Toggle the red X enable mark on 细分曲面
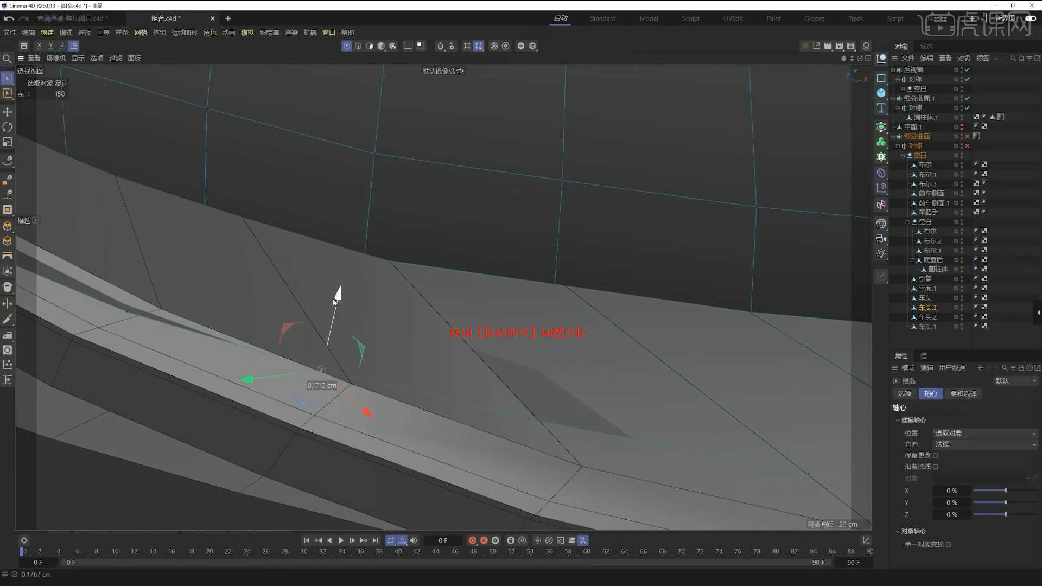This screenshot has height=586, width=1042. [x=967, y=136]
